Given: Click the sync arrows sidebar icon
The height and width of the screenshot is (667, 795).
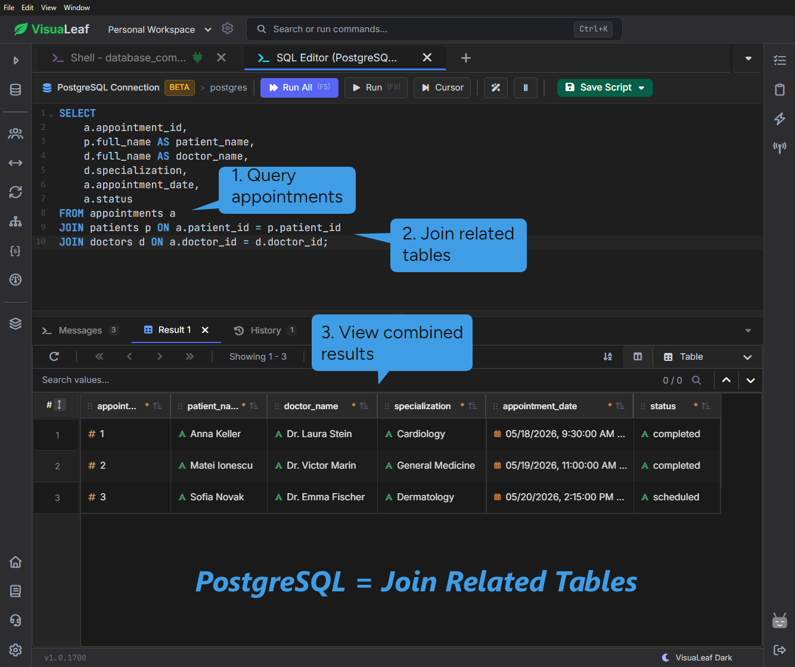Looking at the screenshot, I should coord(15,192).
